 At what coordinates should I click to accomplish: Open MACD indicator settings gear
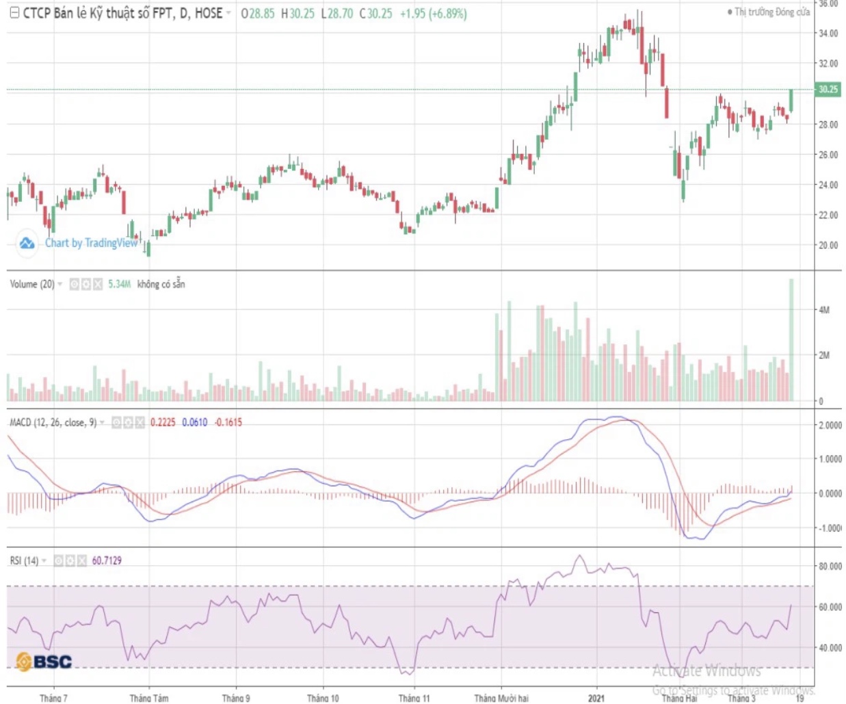(128, 423)
